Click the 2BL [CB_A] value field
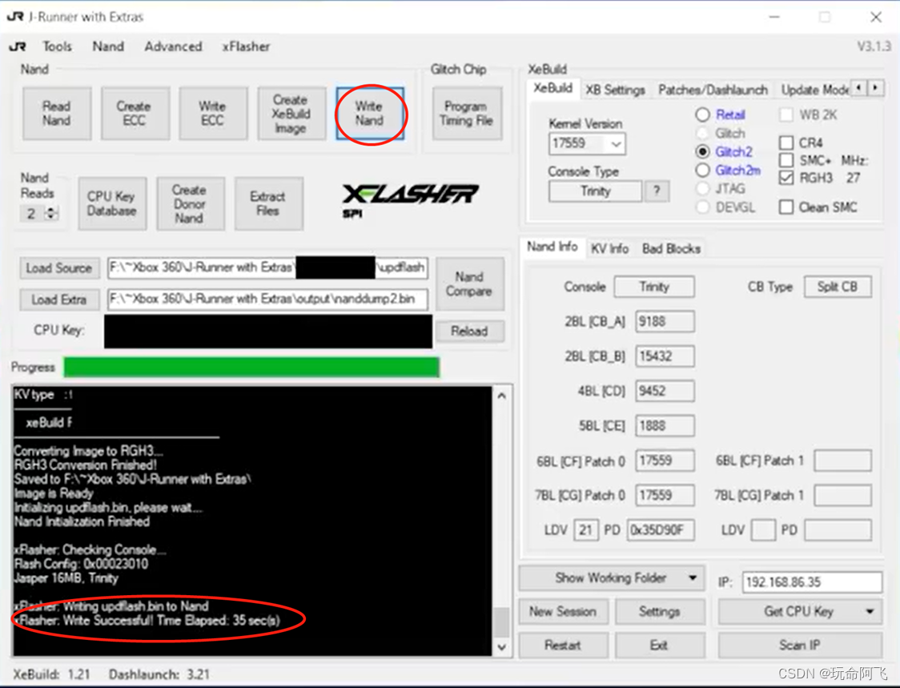 click(x=665, y=321)
